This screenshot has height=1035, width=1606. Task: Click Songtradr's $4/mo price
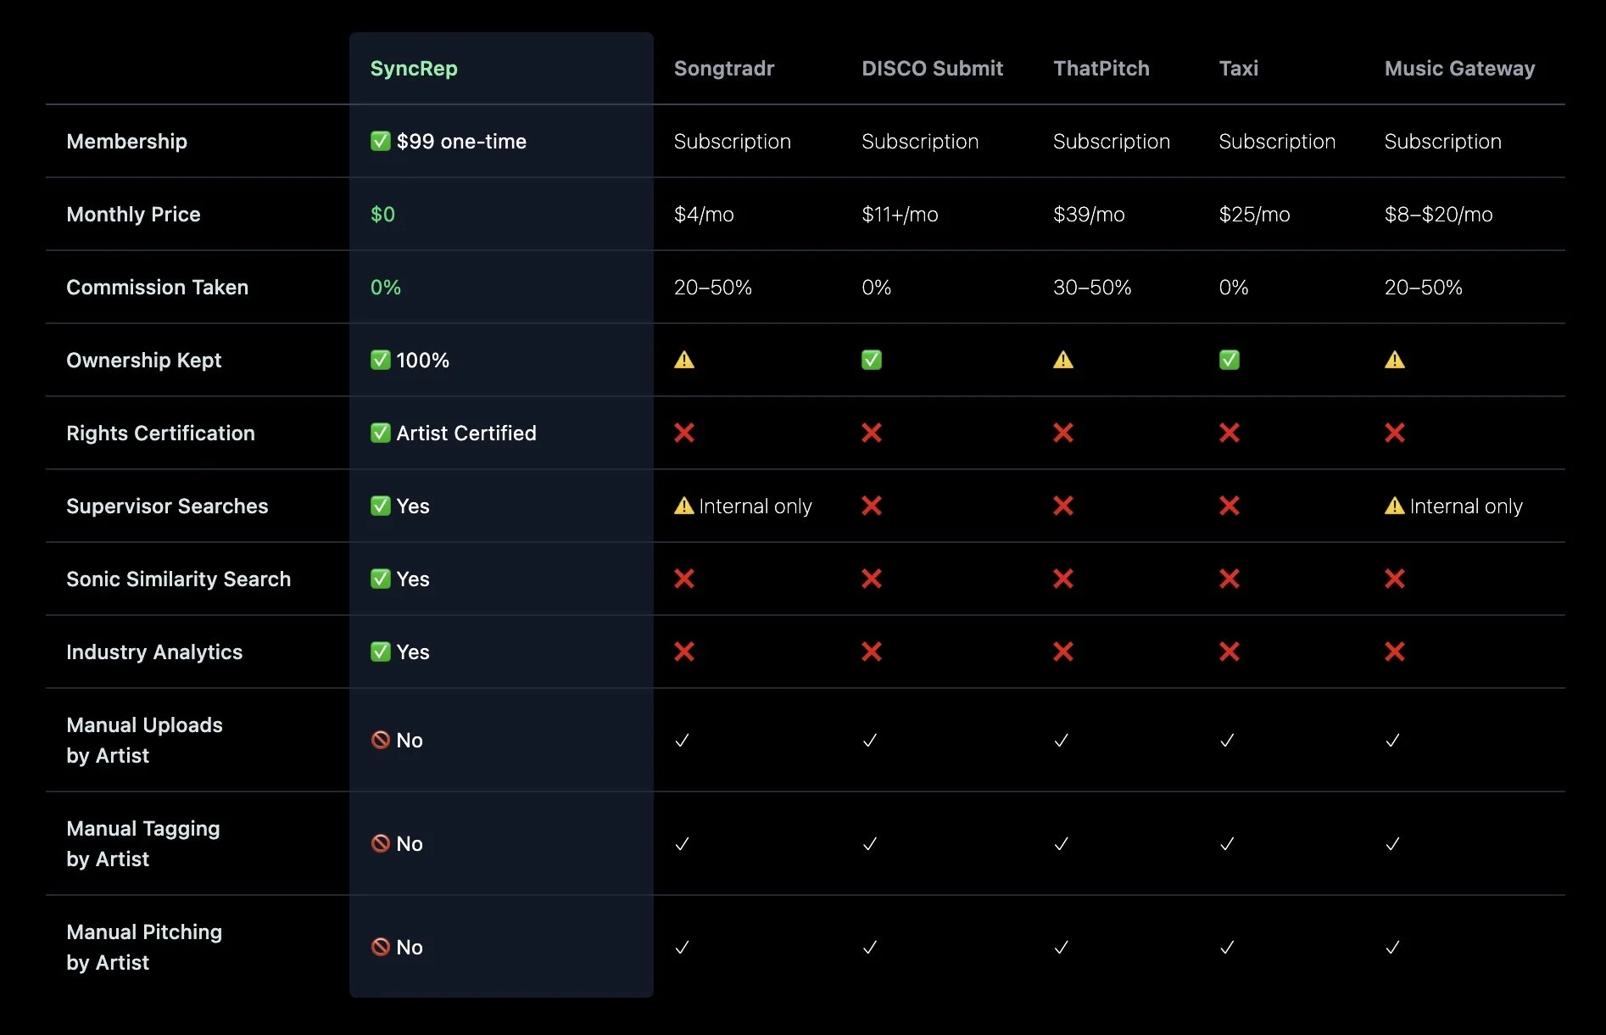[x=704, y=215]
